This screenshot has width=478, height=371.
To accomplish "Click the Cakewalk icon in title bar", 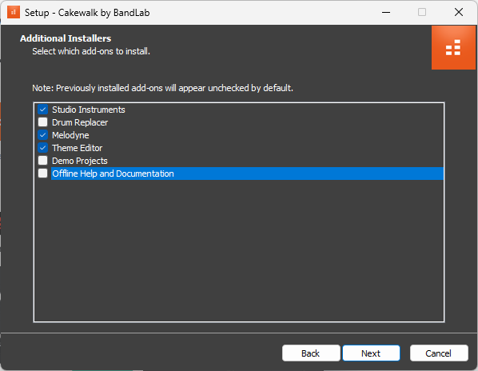I will (13, 12).
